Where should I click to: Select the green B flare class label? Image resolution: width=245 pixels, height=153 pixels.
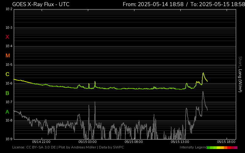click(7, 93)
